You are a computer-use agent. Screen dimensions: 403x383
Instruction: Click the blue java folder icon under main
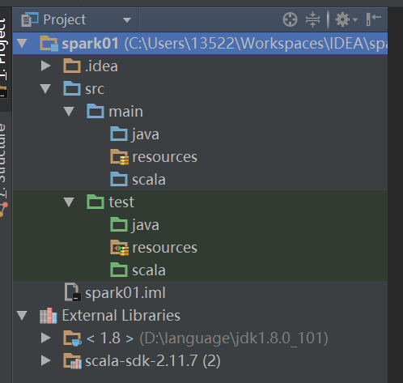pyautogui.click(x=119, y=134)
